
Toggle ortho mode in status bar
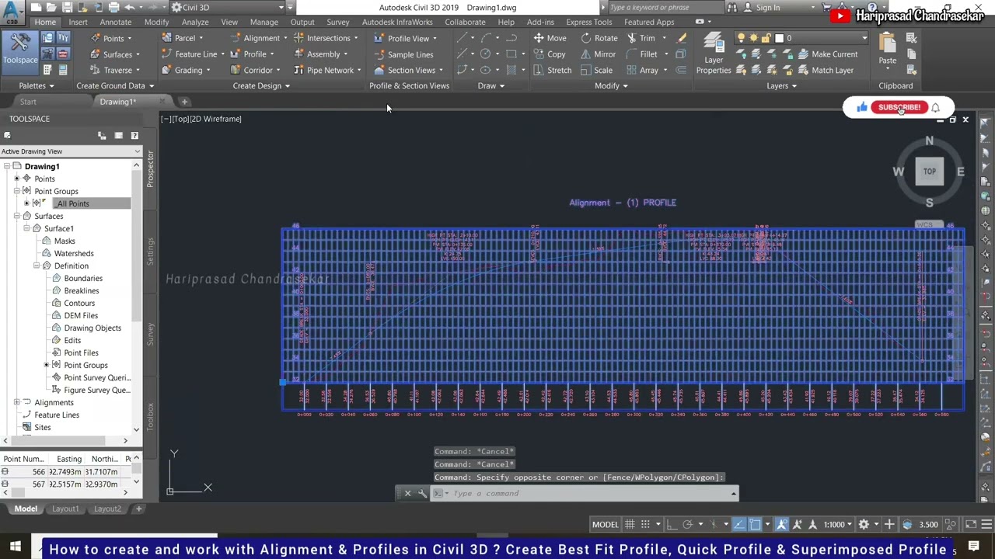click(x=672, y=525)
